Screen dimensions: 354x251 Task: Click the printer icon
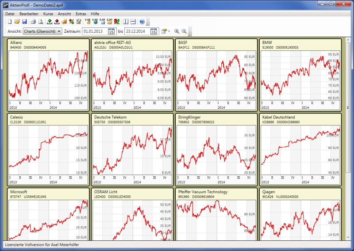(33, 22)
